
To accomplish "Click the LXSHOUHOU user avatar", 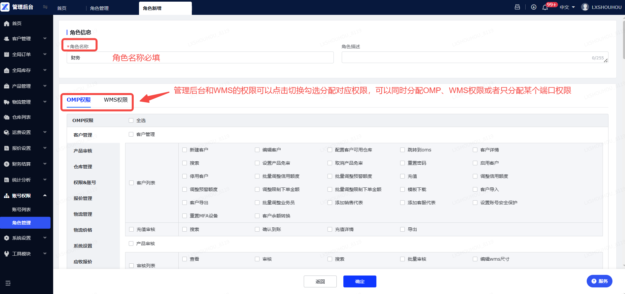I will [585, 7].
